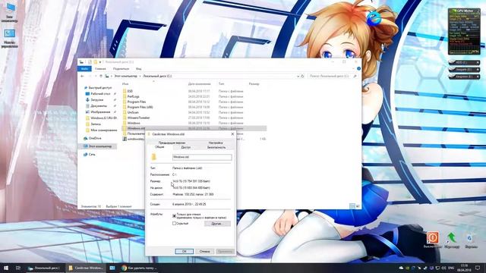Enable the Скрытый attribute checkbox

[x=174, y=223]
